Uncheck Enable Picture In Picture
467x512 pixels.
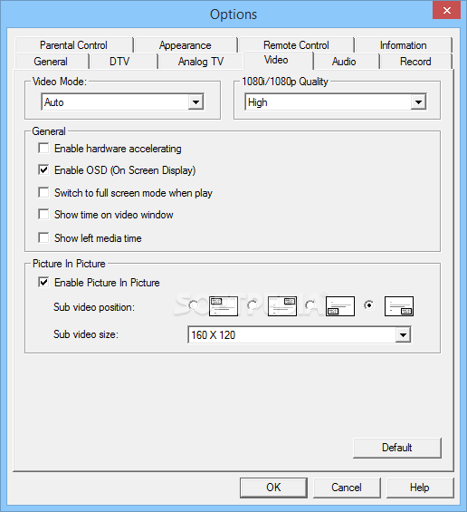coord(43,282)
